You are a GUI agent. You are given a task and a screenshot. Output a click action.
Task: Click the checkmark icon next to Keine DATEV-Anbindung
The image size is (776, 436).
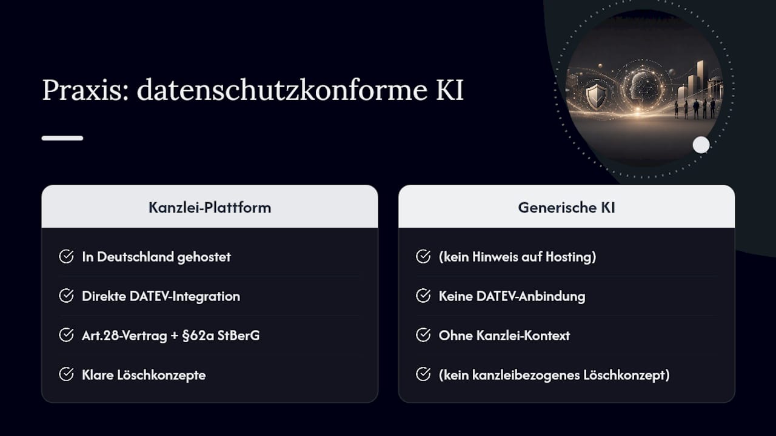[x=423, y=296]
